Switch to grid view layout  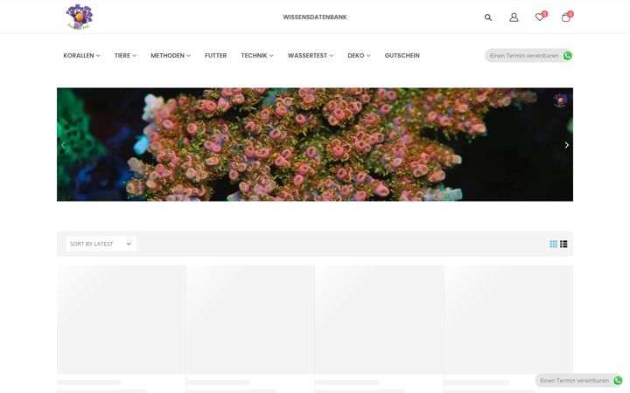(x=553, y=244)
